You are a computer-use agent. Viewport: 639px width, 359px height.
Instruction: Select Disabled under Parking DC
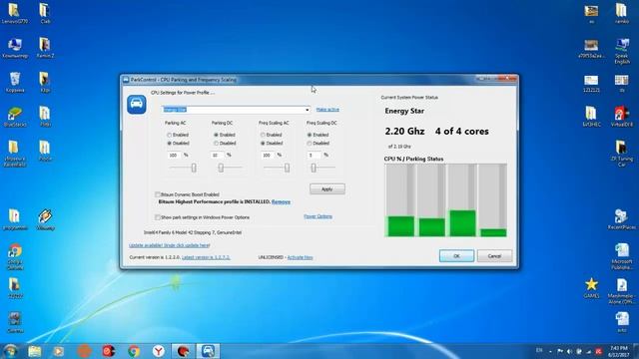pyautogui.click(x=216, y=144)
